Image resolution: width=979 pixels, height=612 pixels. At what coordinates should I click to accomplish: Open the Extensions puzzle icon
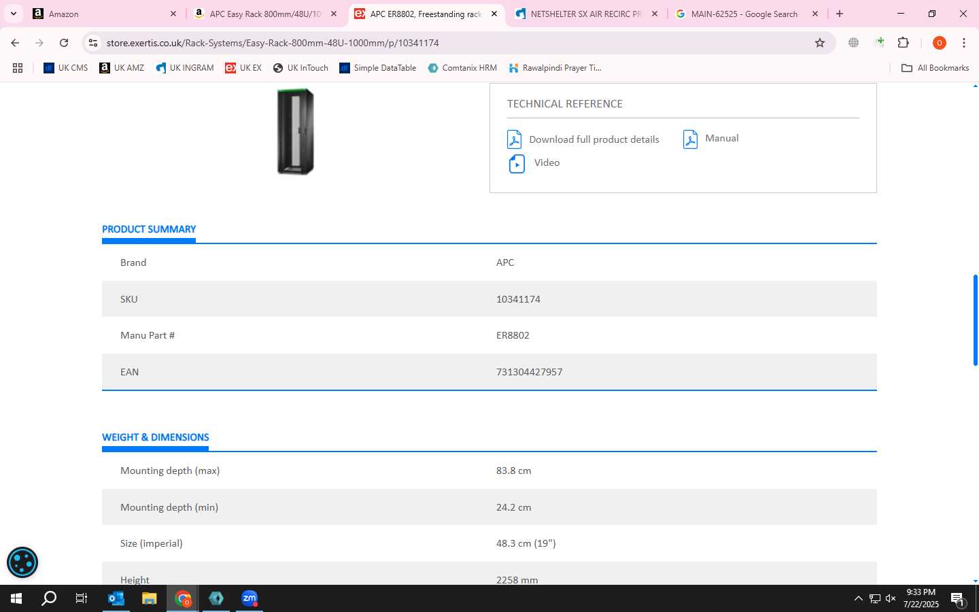(x=904, y=43)
